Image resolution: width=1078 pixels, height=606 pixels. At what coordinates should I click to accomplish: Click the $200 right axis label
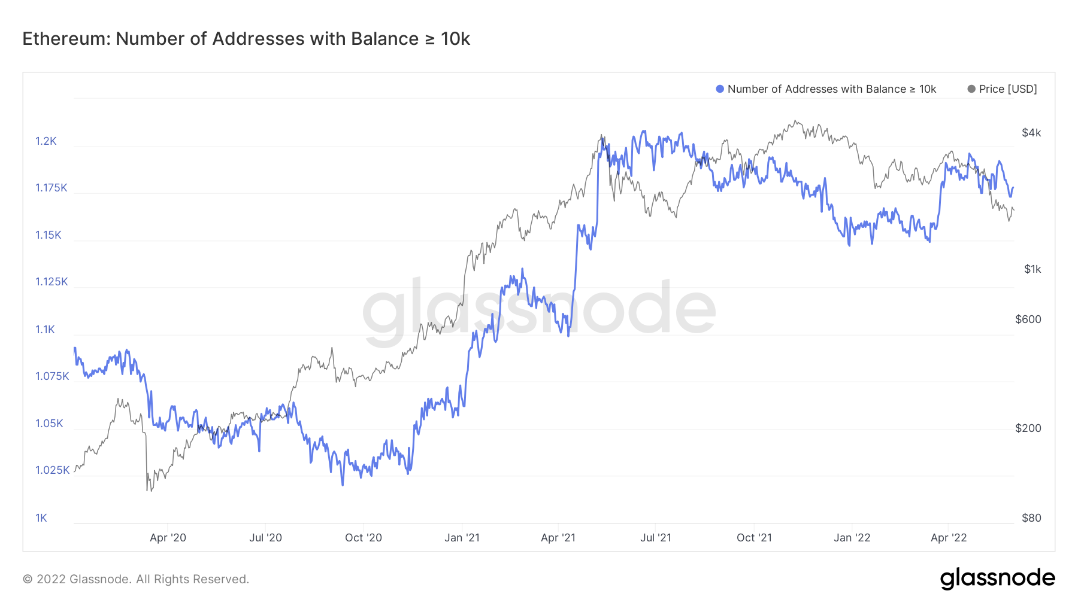1028,428
